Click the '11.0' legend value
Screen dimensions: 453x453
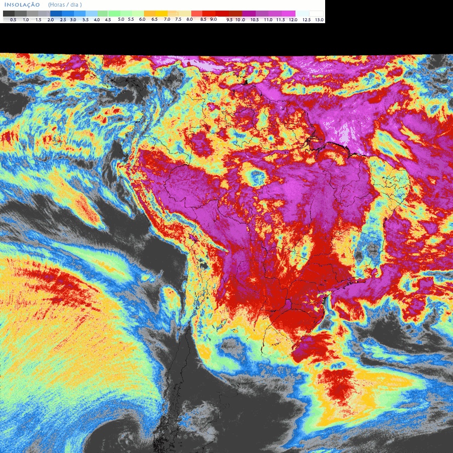pyautogui.click(x=268, y=20)
